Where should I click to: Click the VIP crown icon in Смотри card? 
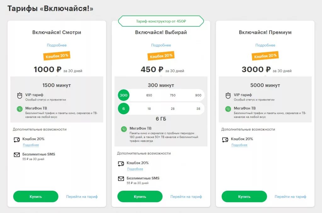point(20,96)
